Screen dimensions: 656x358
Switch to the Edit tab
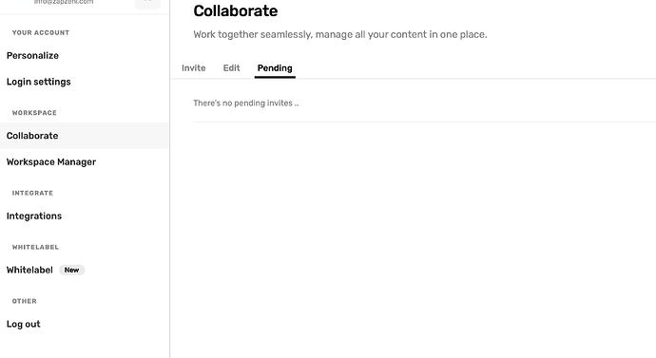[x=231, y=68]
